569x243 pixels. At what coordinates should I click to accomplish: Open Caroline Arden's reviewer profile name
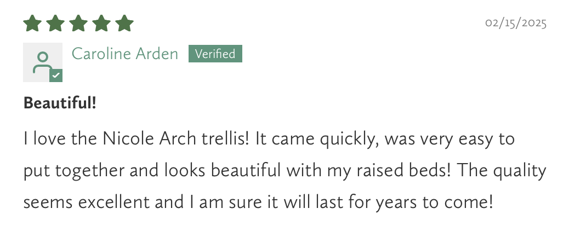pos(125,54)
